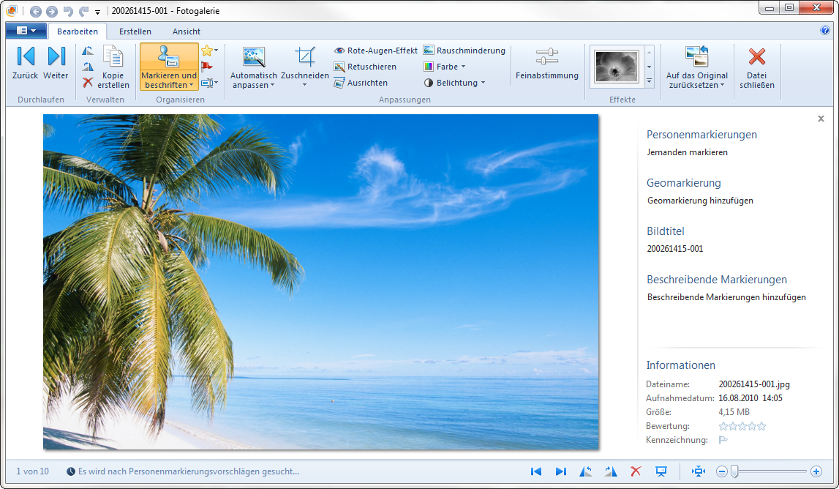The width and height of the screenshot is (839, 489).
Task: Apply Rauschminderung noise reduction
Action: tap(464, 51)
